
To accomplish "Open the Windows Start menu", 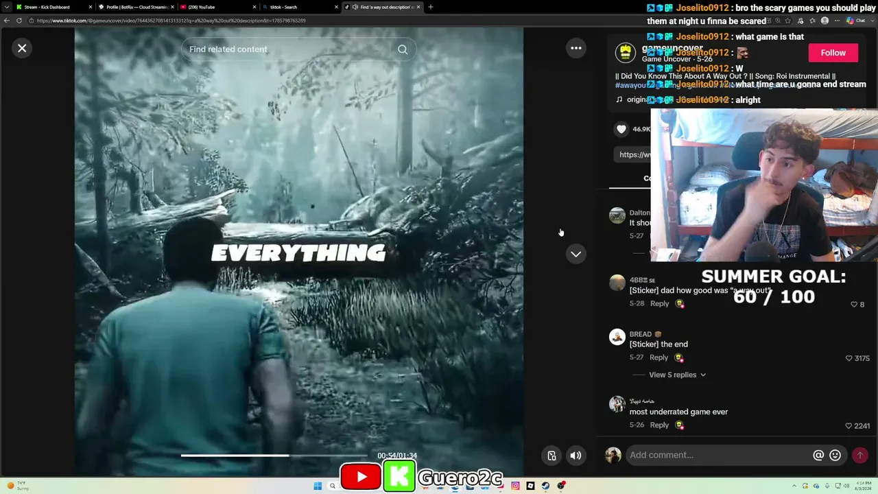I will [x=318, y=486].
